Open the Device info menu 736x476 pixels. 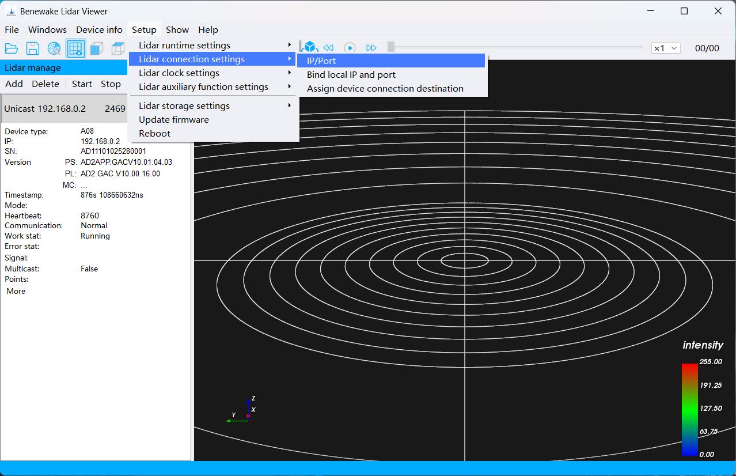(x=99, y=30)
